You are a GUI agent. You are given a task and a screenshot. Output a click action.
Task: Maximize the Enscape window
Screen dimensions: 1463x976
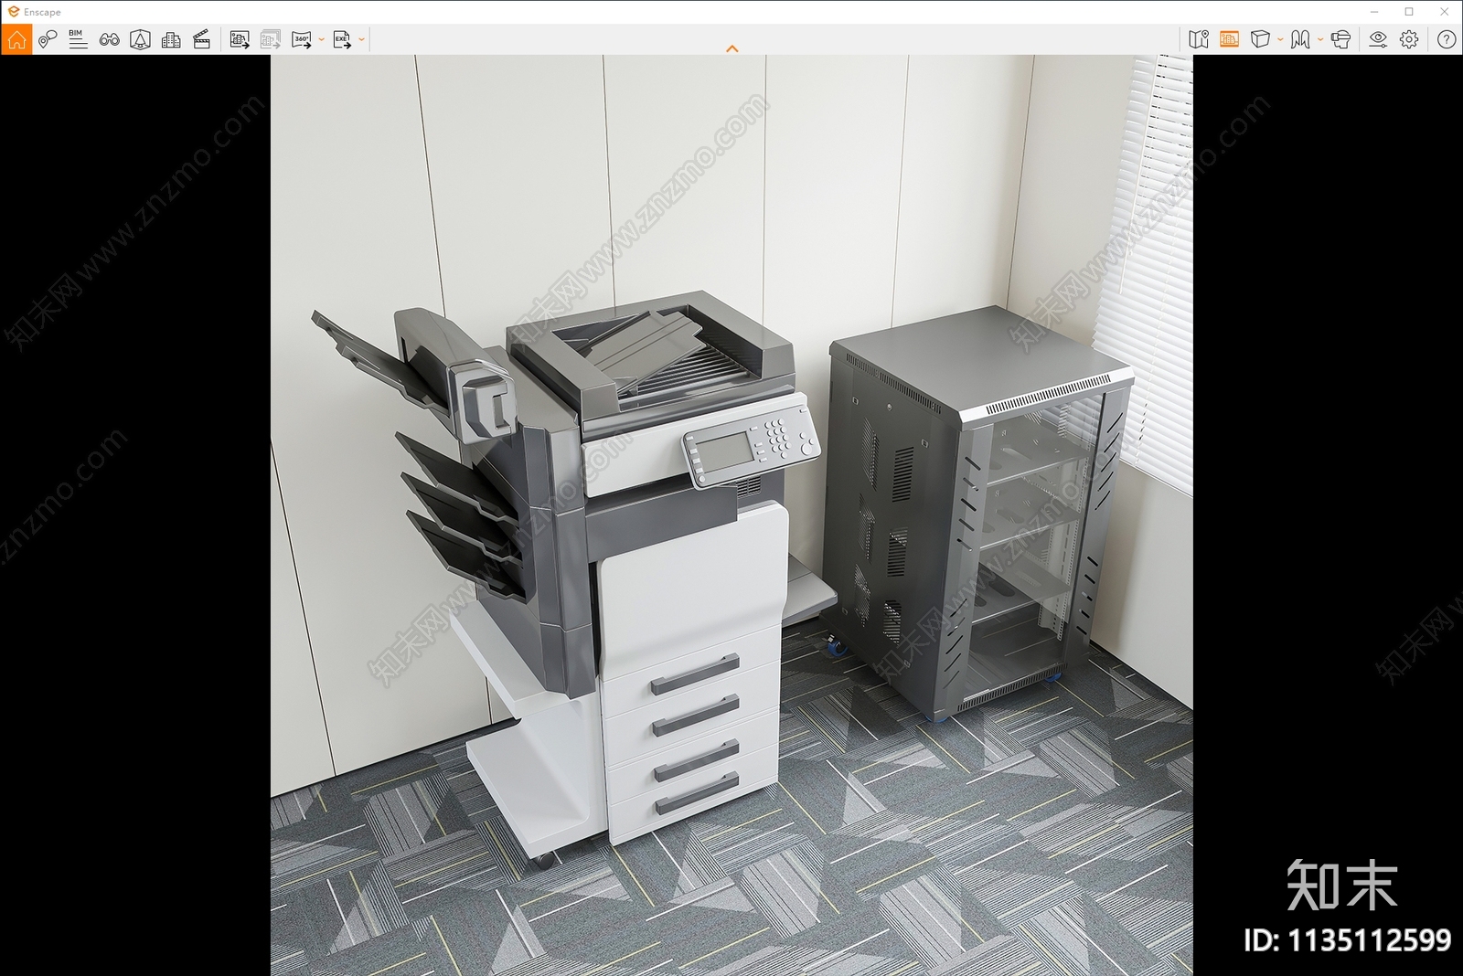[x=1409, y=12]
